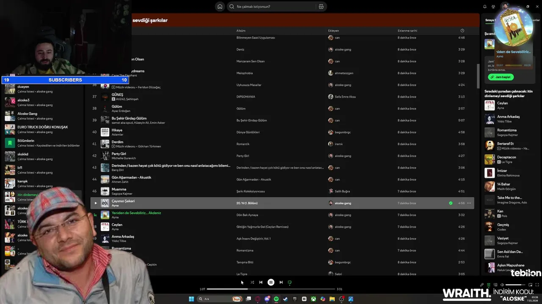The image size is (542, 304).
Task: Select the Party Girl track title
Action: pos(119,154)
